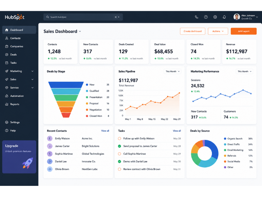This screenshot has width=262, height=197.
Task: Click the Companies icon in sidebar
Action: [x=7, y=46]
